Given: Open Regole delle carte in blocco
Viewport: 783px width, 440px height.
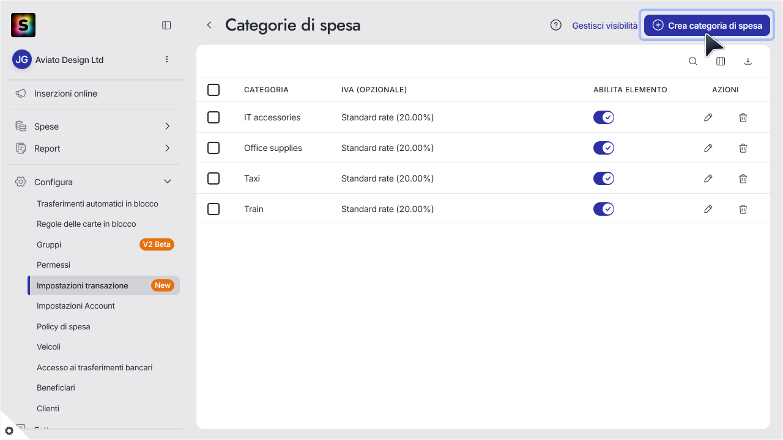Looking at the screenshot, I should 86,224.
